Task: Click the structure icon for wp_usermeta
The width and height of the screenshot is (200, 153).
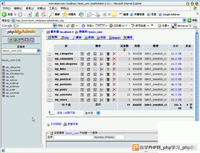Action: pos(88,95)
